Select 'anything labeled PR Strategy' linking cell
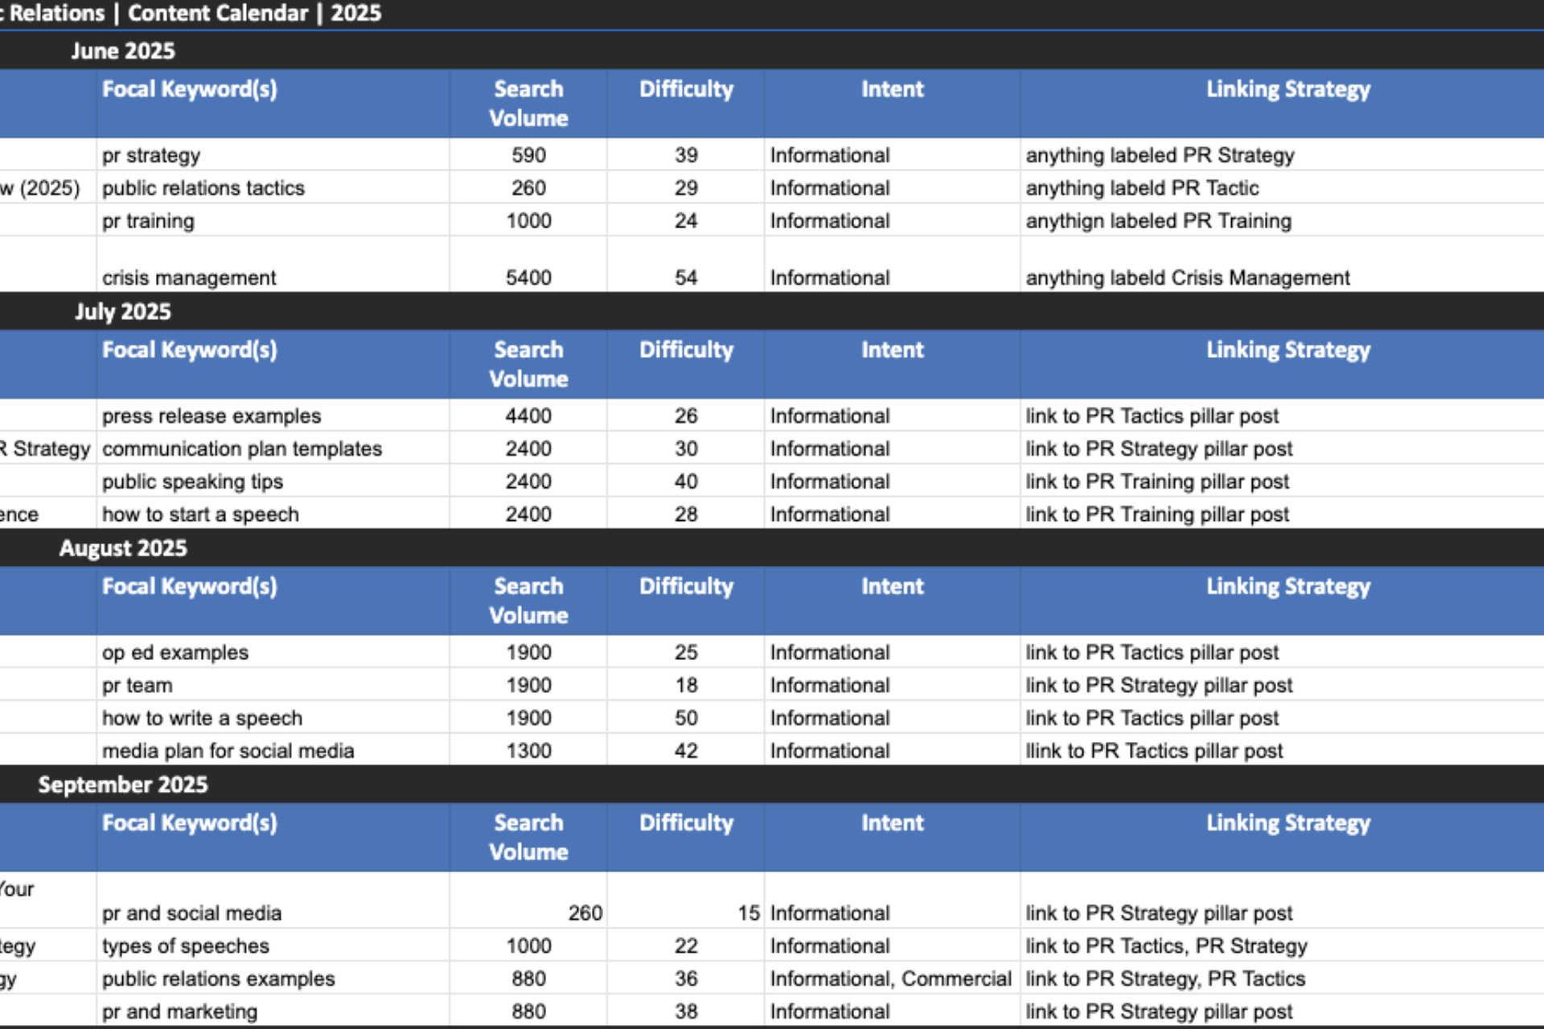The width and height of the screenshot is (1544, 1029). [x=1160, y=155]
